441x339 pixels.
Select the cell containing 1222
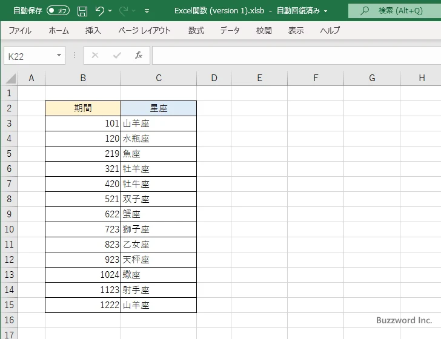point(83,305)
